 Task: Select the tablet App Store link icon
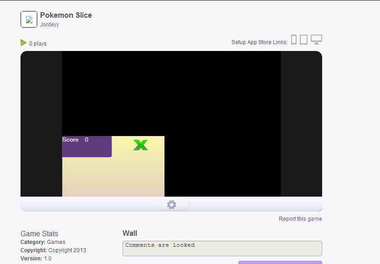[x=303, y=40]
